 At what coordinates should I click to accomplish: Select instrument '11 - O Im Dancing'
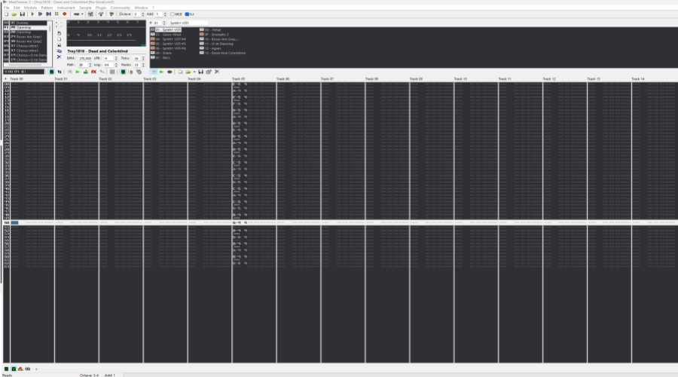tap(217, 44)
